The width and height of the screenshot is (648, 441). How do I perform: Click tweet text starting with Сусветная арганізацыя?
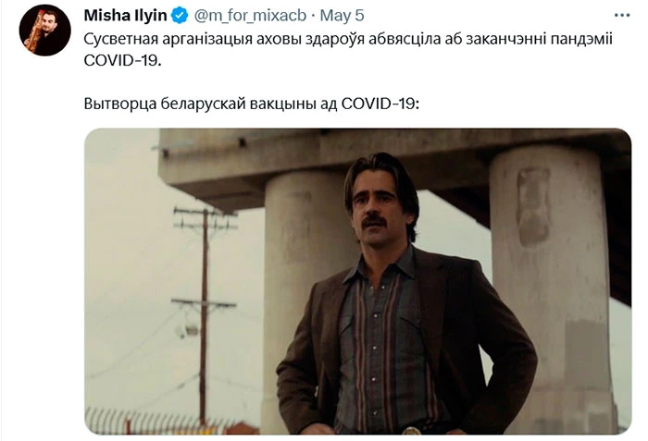click(x=348, y=50)
